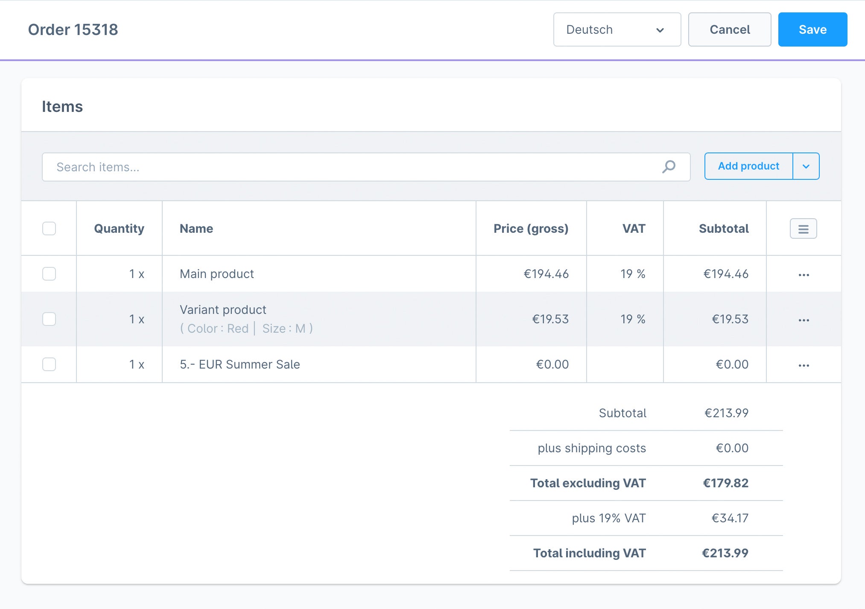Screen dimensions: 865x609
Task: Click the Main product 19 % VAT cell
Action: [x=633, y=274]
